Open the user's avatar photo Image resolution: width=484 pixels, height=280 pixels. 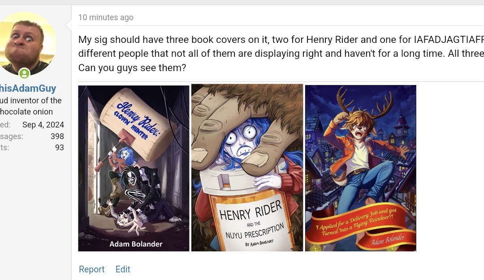click(x=27, y=43)
